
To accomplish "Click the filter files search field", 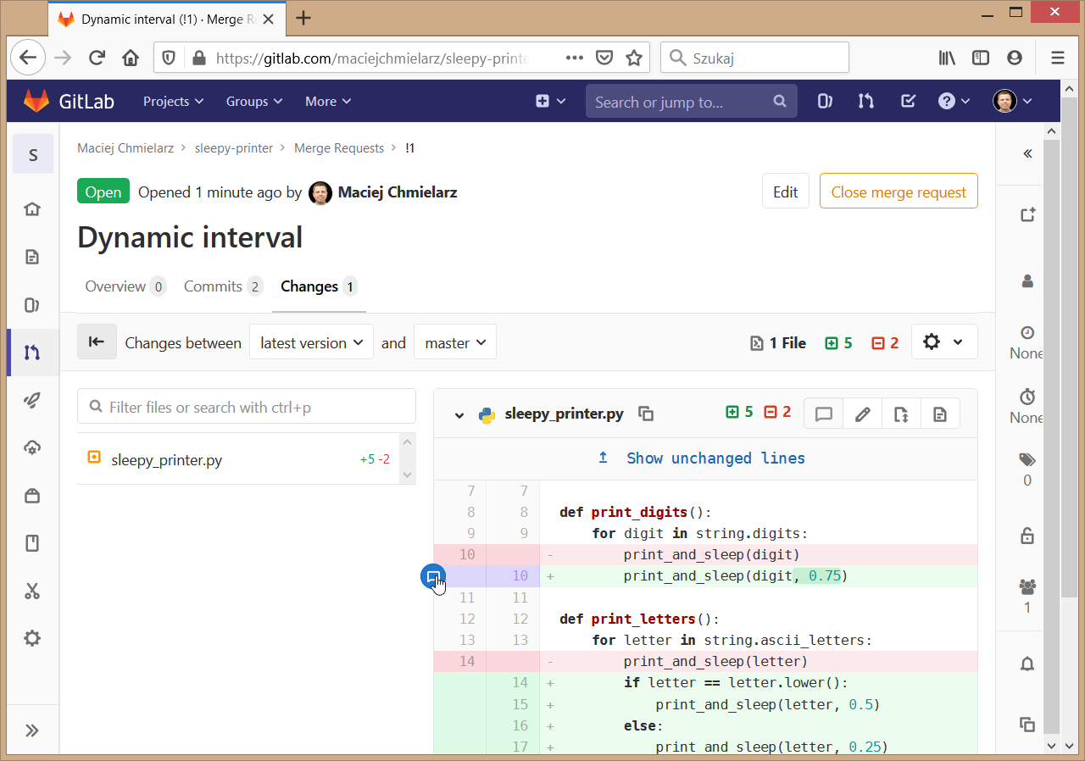I will [246, 407].
